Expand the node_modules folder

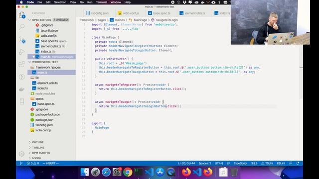[45, 93]
